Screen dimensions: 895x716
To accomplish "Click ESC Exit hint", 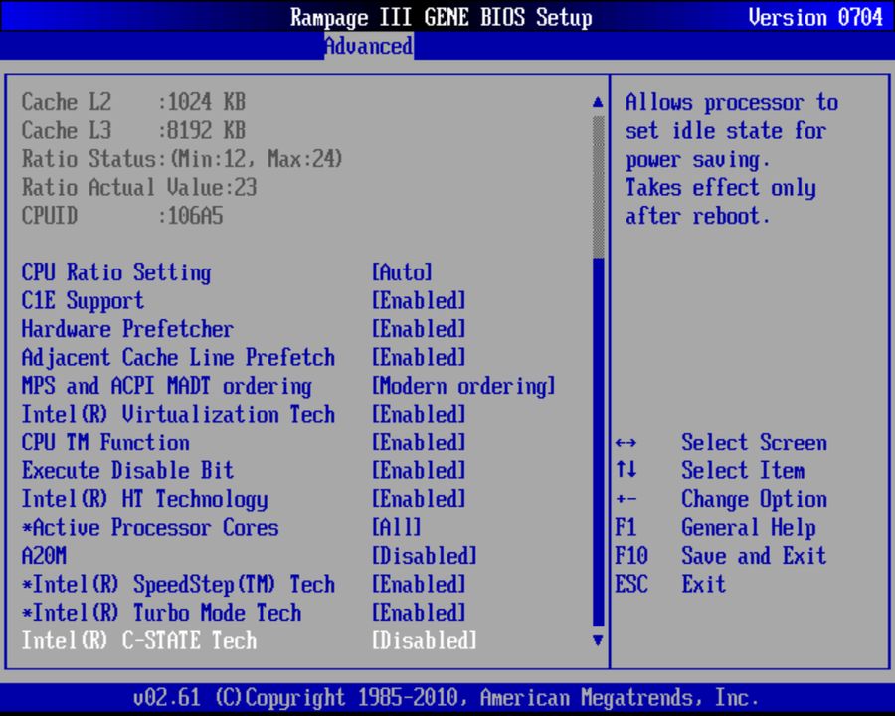I will pyautogui.click(x=670, y=585).
